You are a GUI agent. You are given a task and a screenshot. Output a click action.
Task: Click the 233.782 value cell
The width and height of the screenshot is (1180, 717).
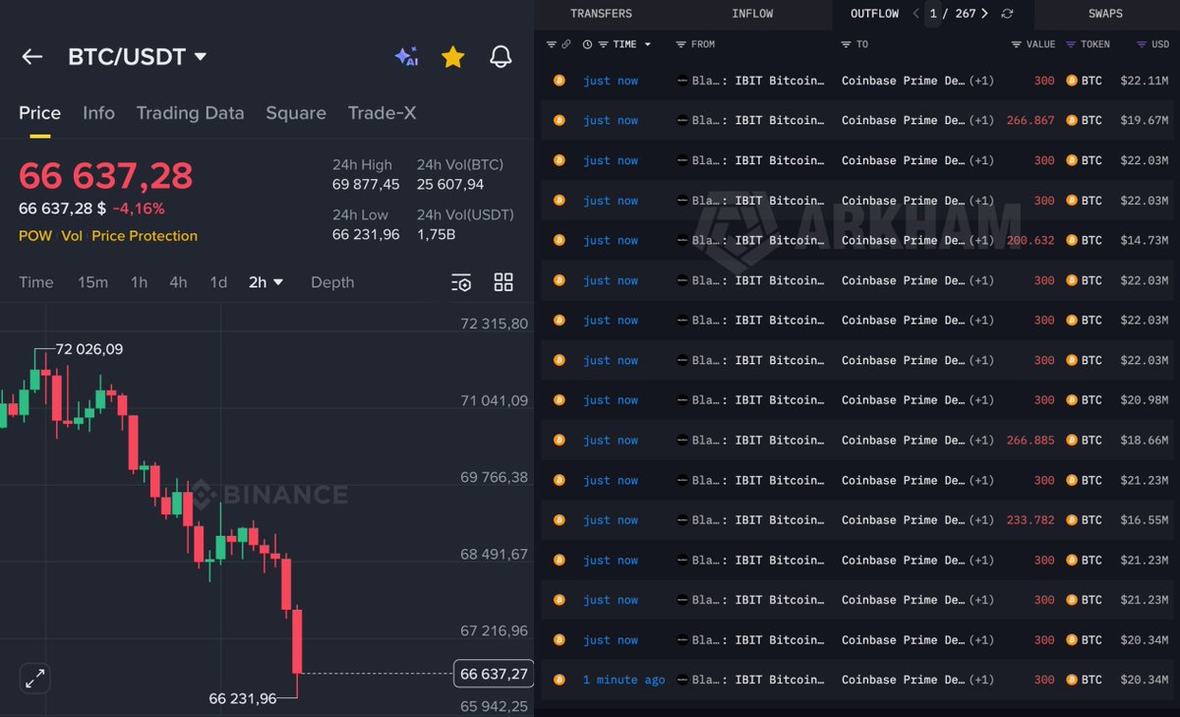(x=1031, y=519)
